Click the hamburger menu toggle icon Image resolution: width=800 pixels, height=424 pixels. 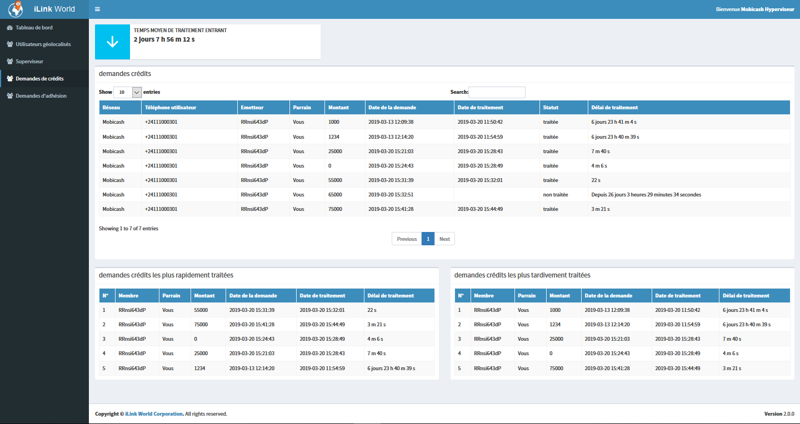(98, 9)
